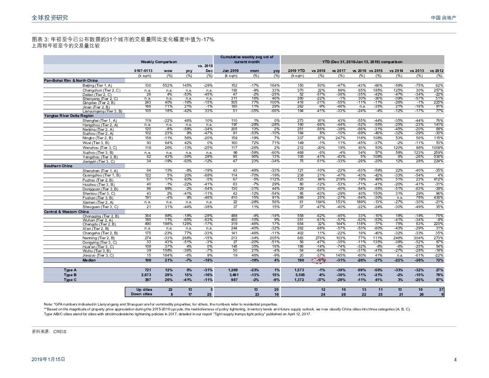Click the 'vs 2017' column header
Screen dimensions: 489x378
[339, 71]
